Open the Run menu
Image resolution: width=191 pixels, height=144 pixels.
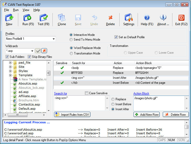[x=16, y=10]
